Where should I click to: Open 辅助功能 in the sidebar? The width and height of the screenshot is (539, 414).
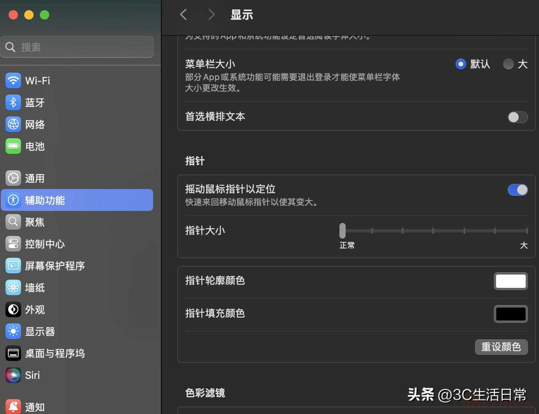[x=77, y=200]
